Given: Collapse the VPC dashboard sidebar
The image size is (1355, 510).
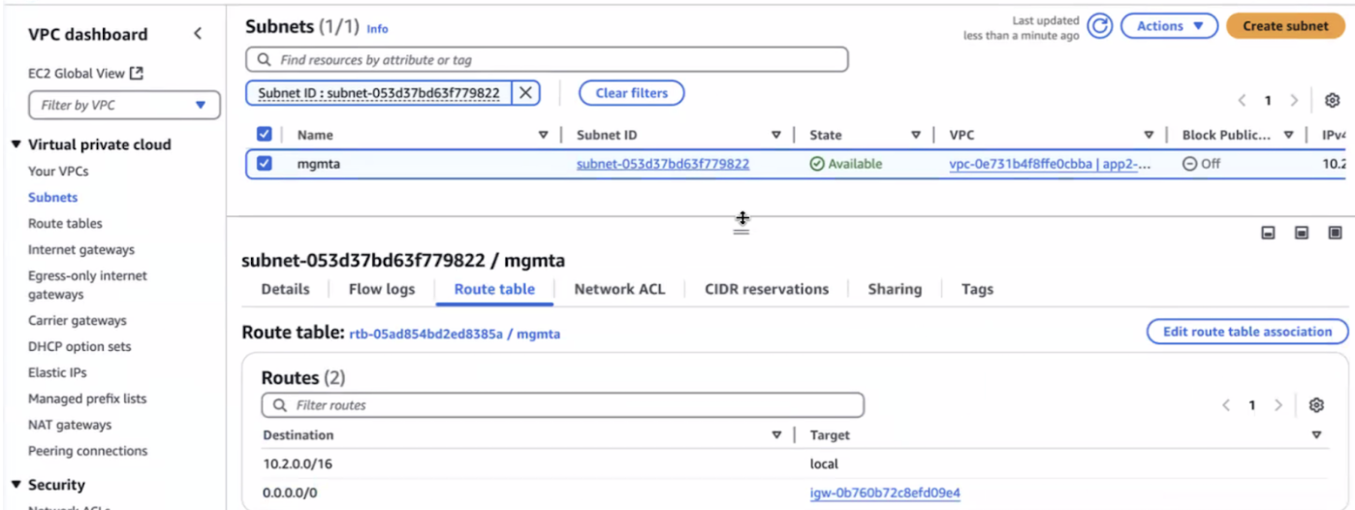Looking at the screenshot, I should pos(198,34).
